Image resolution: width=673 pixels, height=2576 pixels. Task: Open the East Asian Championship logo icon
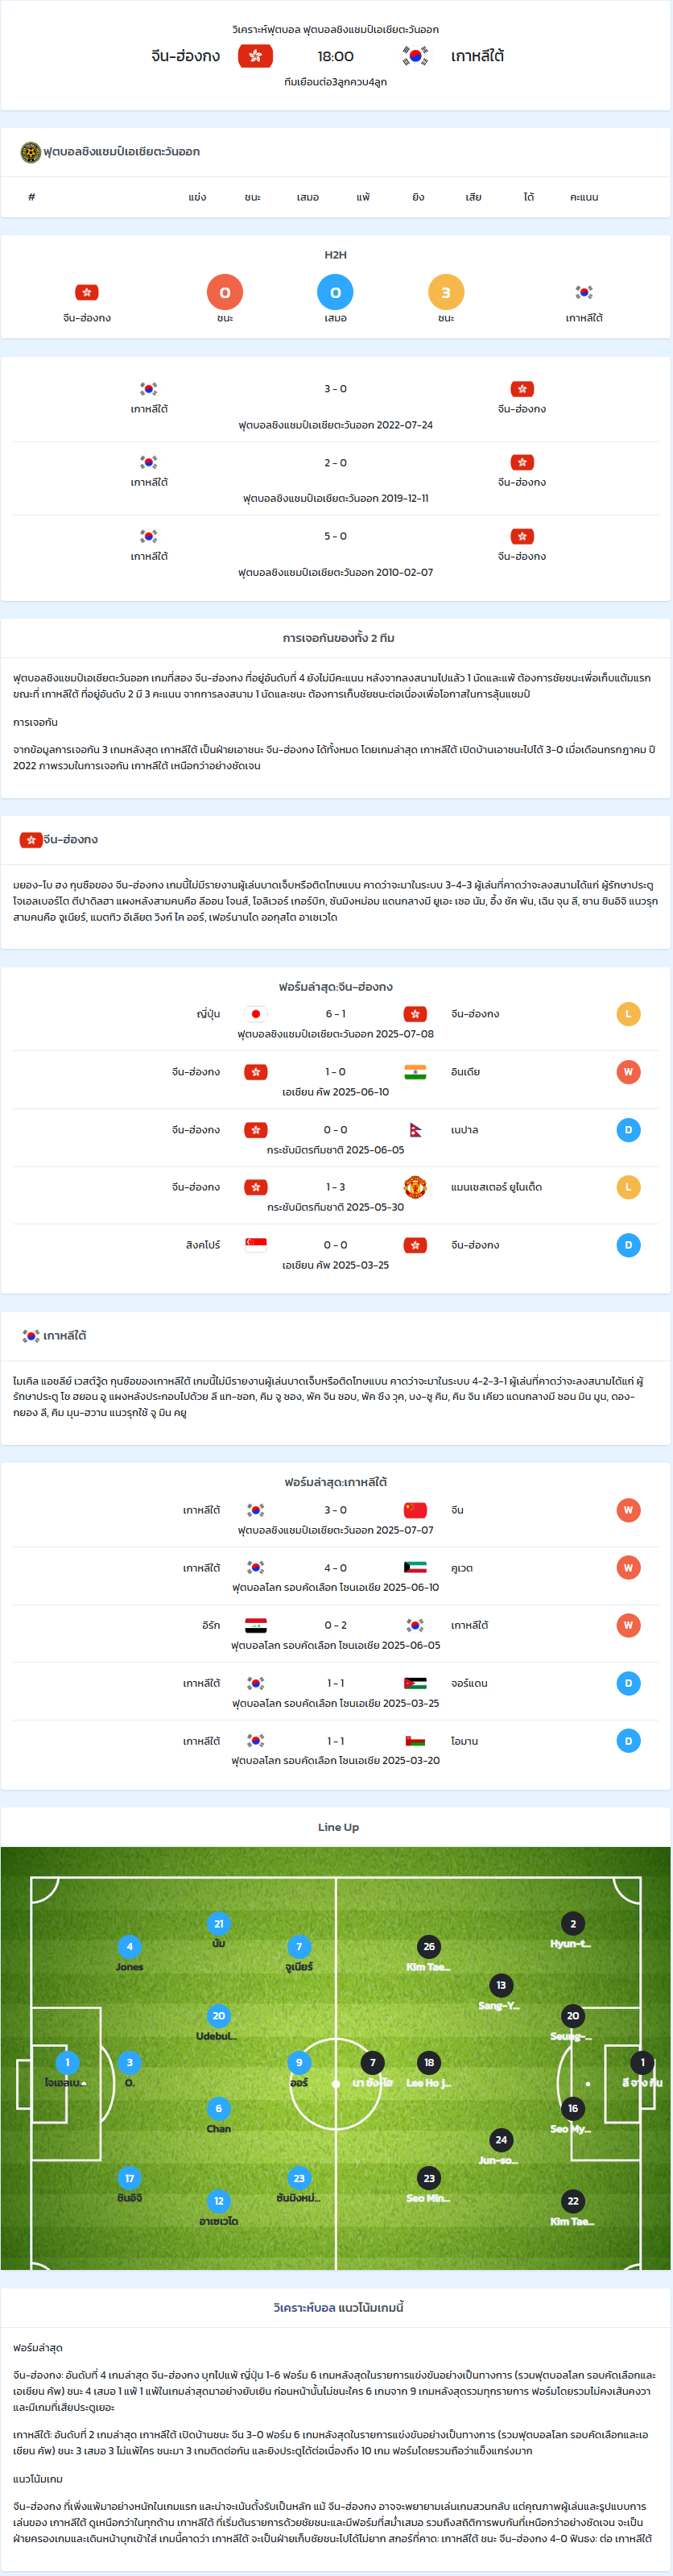click(30, 152)
